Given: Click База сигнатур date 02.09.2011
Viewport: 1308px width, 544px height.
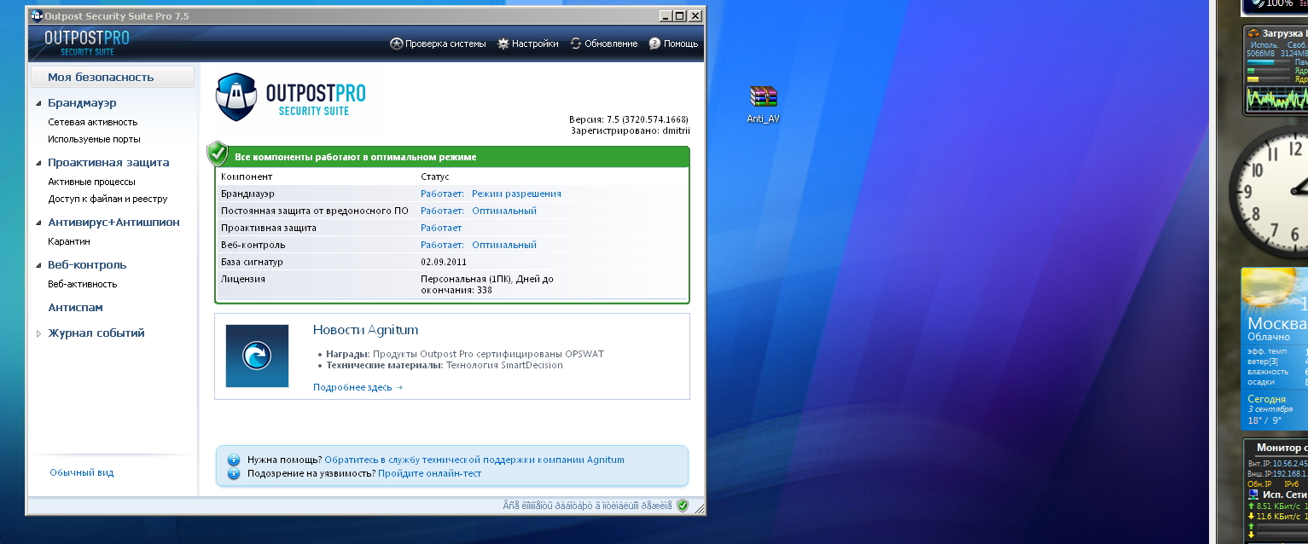Looking at the screenshot, I should [x=444, y=262].
